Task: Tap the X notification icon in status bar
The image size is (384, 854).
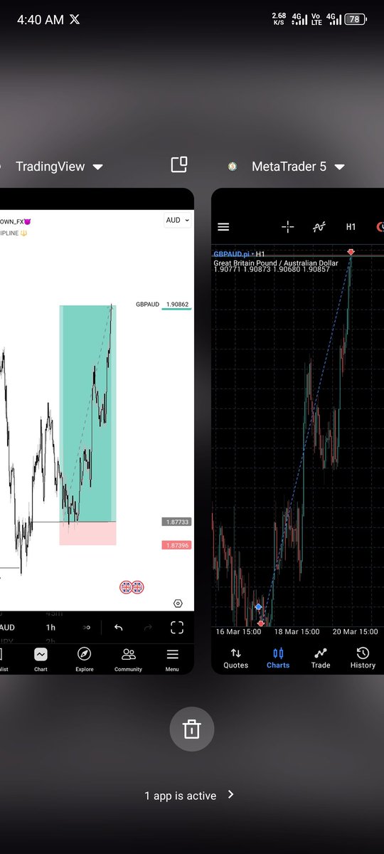Action: (x=75, y=19)
